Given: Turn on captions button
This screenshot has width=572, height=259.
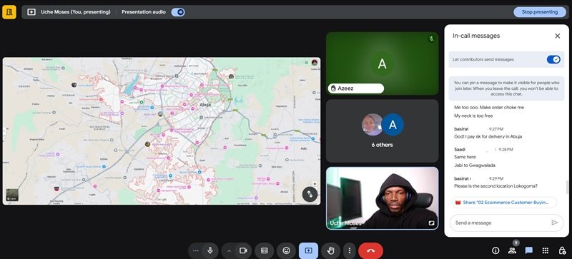Looking at the screenshot, I should [264, 250].
